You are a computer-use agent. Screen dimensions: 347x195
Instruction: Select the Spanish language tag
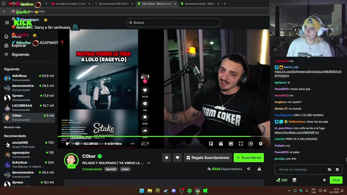(111, 169)
